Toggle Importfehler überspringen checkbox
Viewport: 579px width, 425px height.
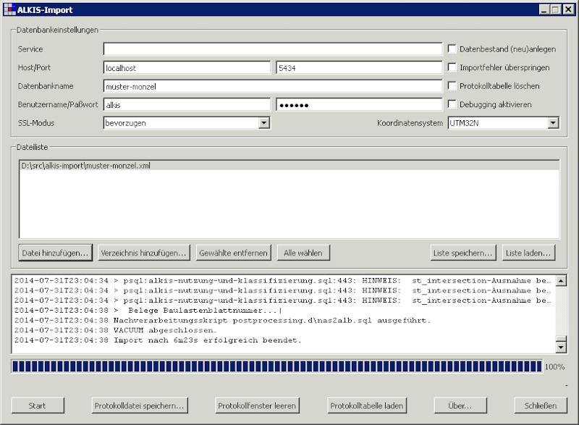452,67
